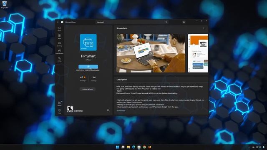Image resolution: width=267 pixels, height=150 pixels.
Task: Click the HP Smart app icon
Action: coord(88,42)
